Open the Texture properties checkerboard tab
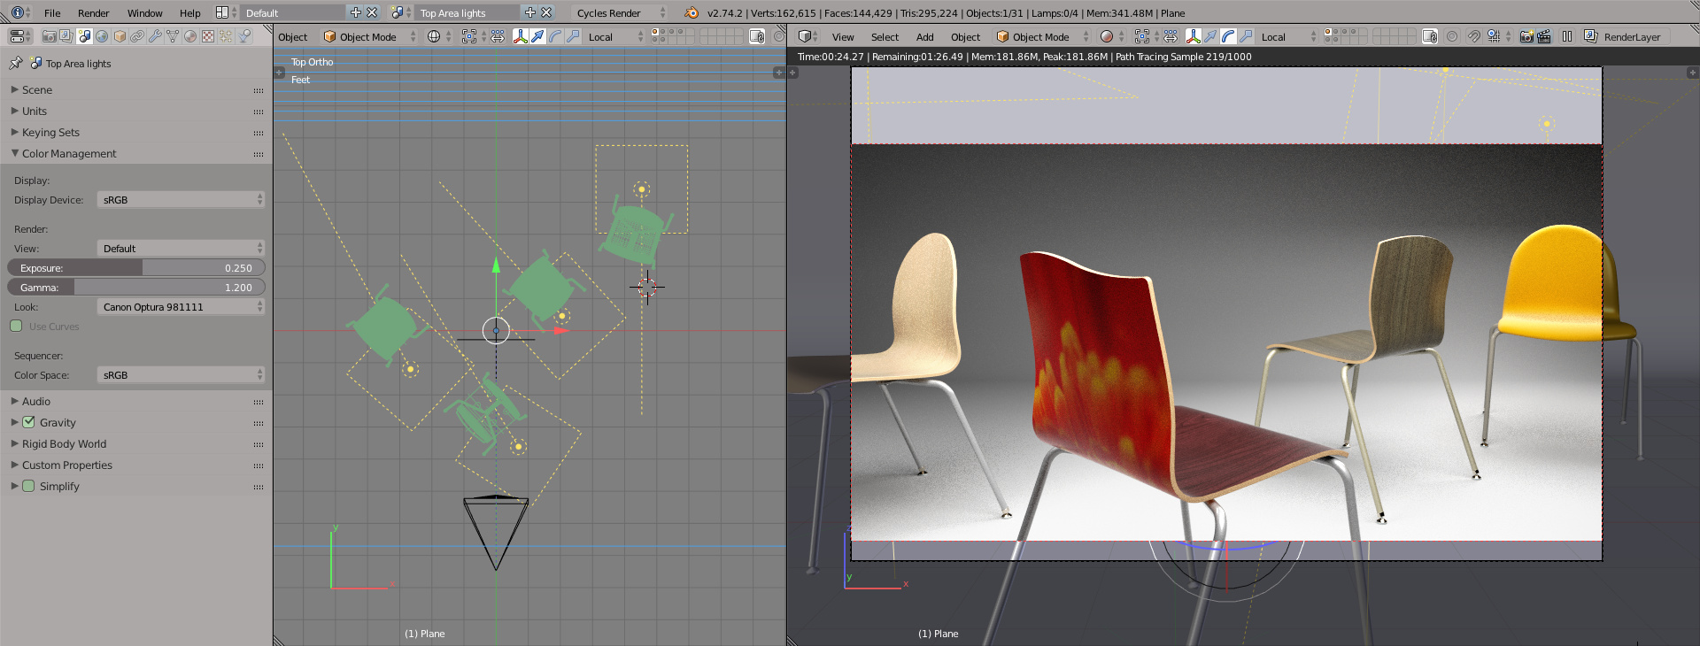This screenshot has height=646, width=1700. pyautogui.click(x=208, y=36)
